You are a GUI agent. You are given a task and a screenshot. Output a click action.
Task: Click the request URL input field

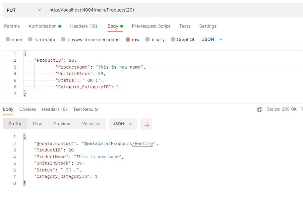pyautogui.click(x=172, y=10)
